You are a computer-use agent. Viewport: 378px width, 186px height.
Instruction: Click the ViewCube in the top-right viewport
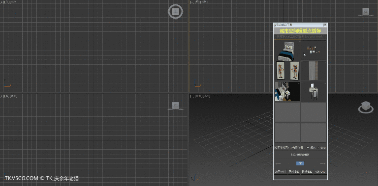point(366,11)
